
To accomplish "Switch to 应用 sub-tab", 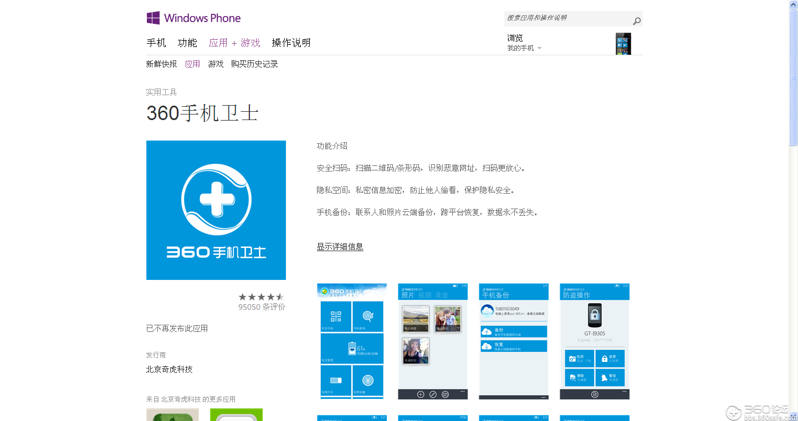I will [x=192, y=64].
